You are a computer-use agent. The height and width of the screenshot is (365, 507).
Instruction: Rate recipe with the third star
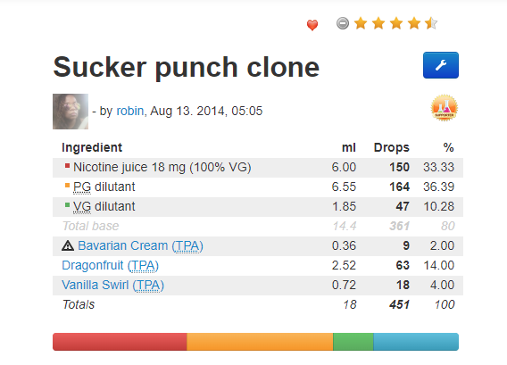coord(396,23)
